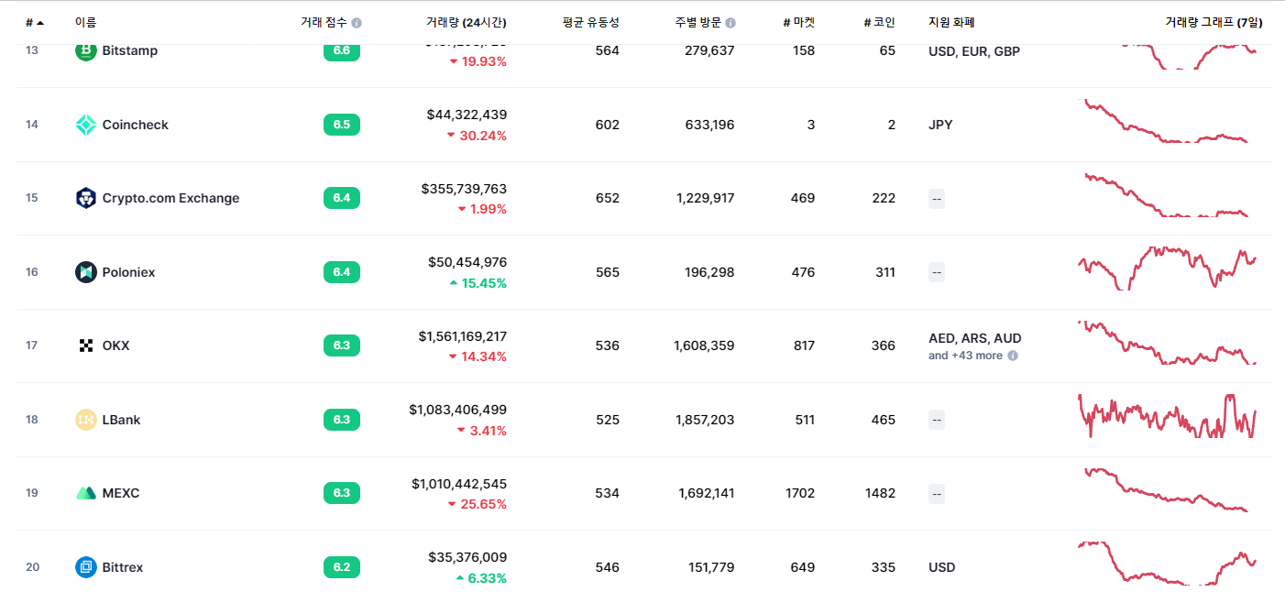This screenshot has width=1285, height=603.
Task: Open the OKX exchange link
Action: pos(116,345)
